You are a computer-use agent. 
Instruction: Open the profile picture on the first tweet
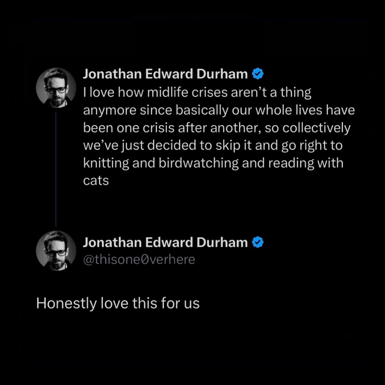pos(56,87)
